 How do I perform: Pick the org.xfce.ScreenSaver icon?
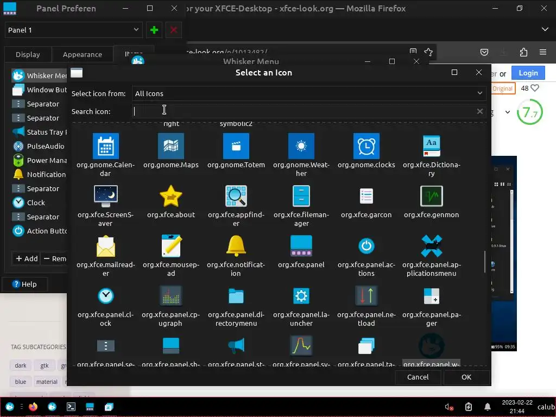pyautogui.click(x=106, y=196)
